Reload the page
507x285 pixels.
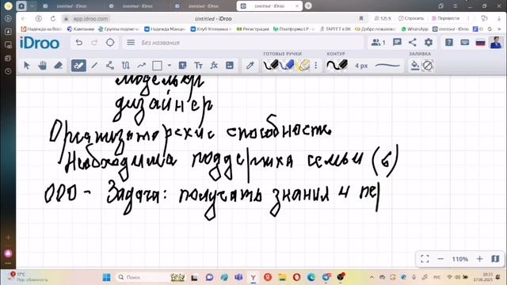53,18
